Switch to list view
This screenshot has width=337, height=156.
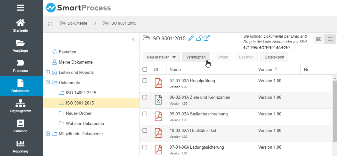coord(330,39)
